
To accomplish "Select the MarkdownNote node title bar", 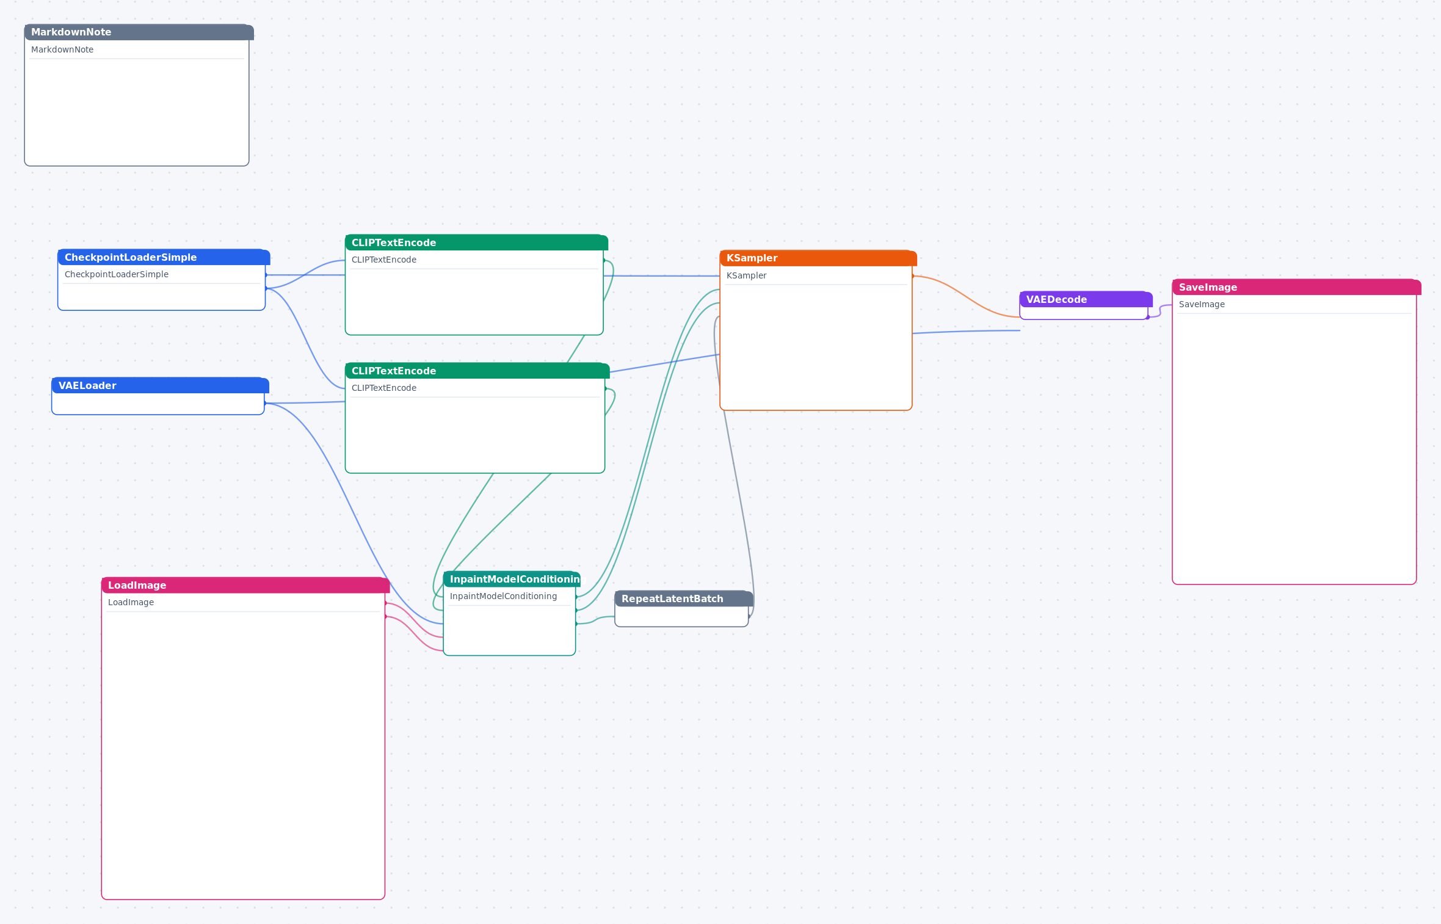I will point(139,32).
